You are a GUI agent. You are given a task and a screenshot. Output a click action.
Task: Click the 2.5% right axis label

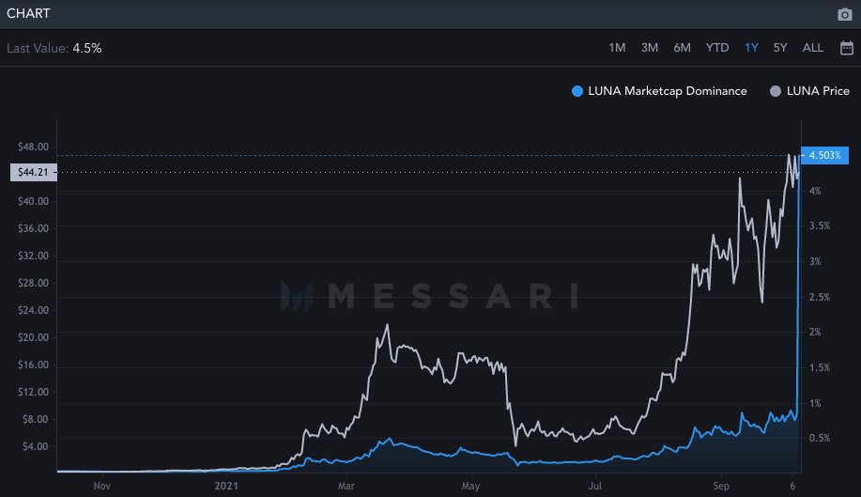[x=820, y=297]
